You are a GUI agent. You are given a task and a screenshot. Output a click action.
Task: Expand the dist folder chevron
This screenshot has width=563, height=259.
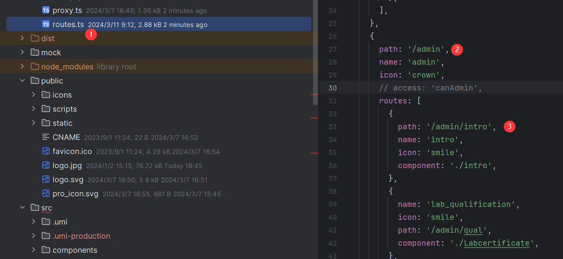tap(22, 38)
